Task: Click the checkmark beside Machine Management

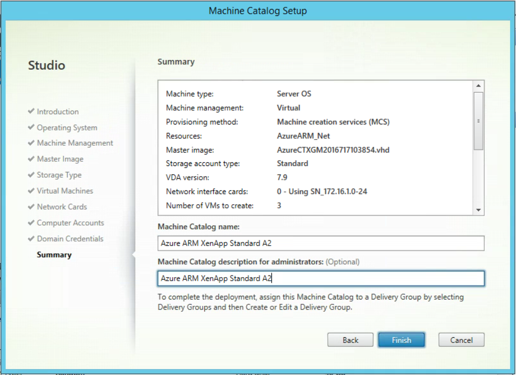Action: pos(31,143)
